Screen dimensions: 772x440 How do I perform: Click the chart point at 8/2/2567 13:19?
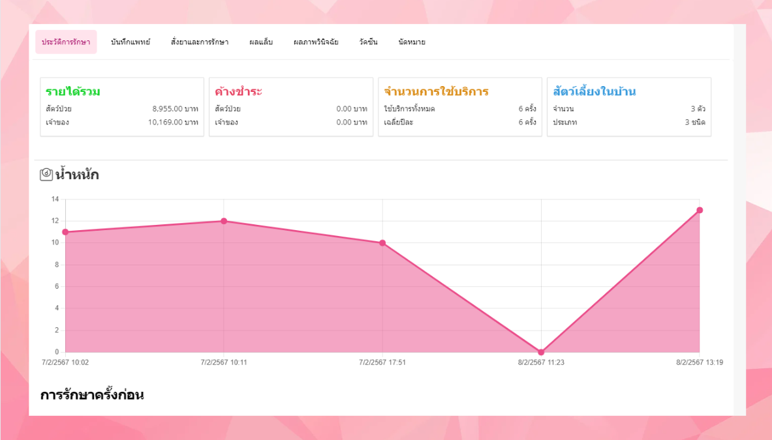[700, 211]
